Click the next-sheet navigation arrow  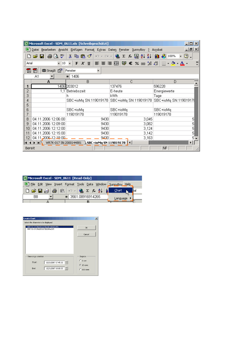tap(34, 143)
